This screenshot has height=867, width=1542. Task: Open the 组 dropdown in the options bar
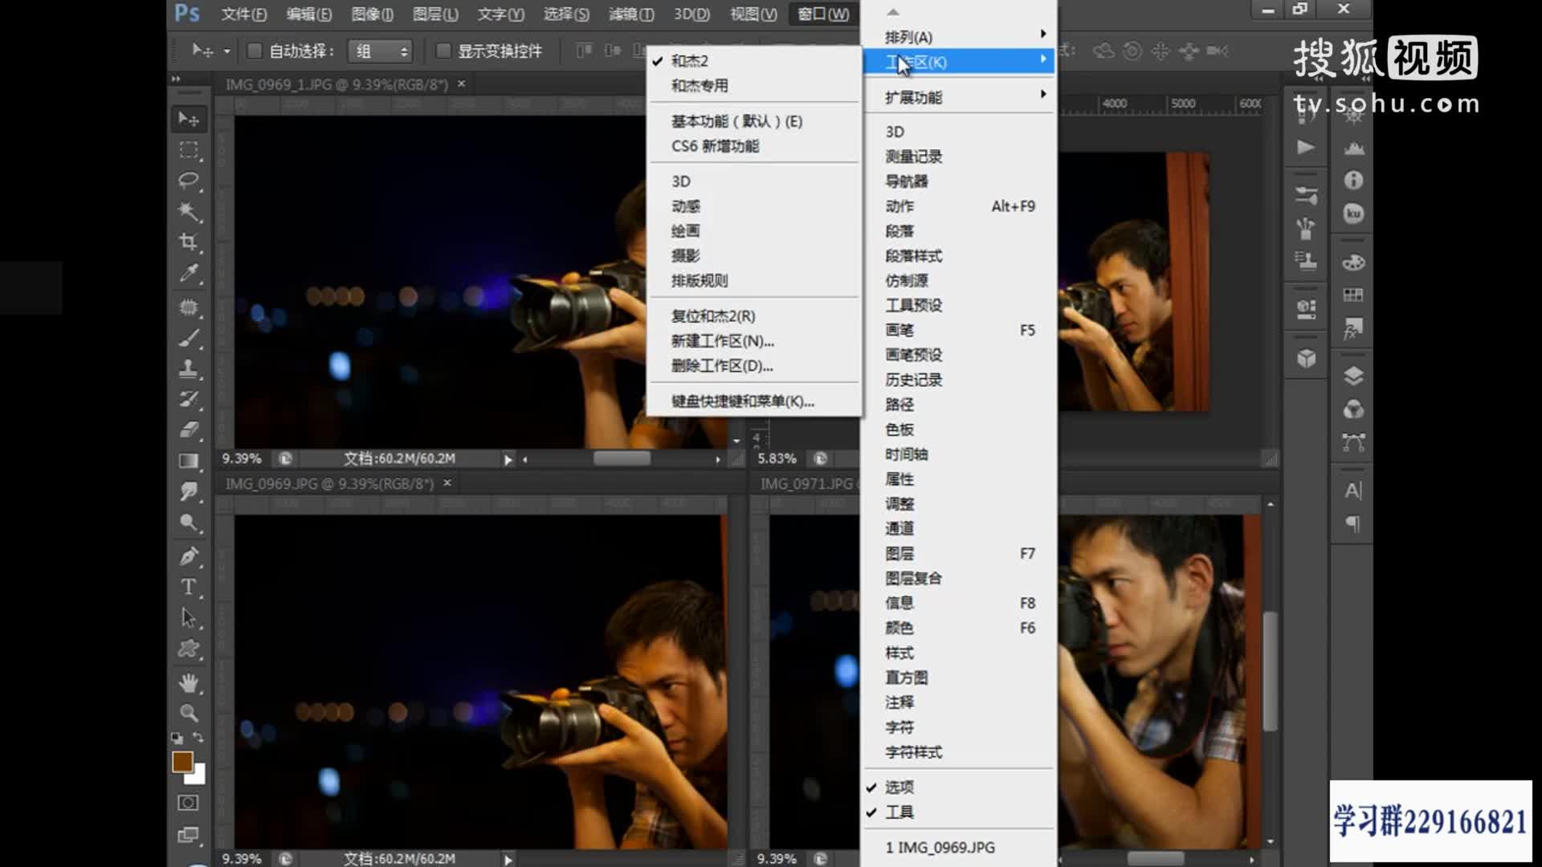tap(379, 51)
